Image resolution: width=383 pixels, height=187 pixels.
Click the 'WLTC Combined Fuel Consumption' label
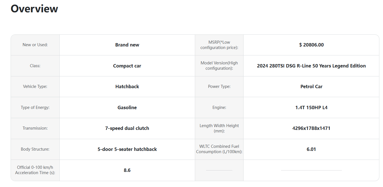click(219, 149)
